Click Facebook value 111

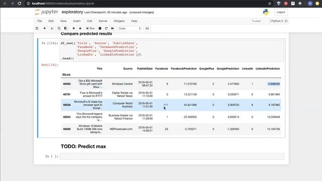tap(166, 105)
